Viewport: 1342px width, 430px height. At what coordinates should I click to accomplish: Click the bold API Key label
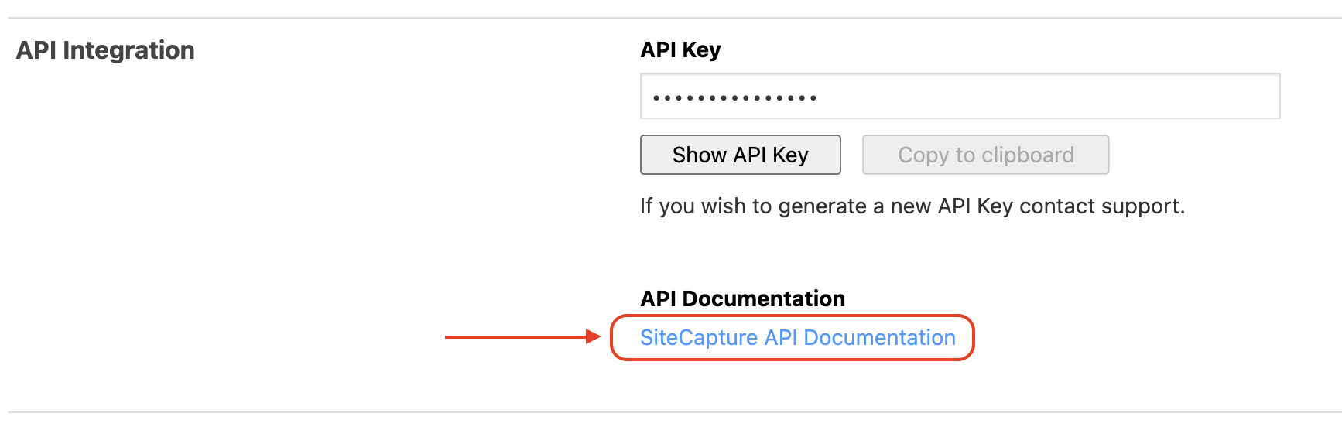pos(680,50)
